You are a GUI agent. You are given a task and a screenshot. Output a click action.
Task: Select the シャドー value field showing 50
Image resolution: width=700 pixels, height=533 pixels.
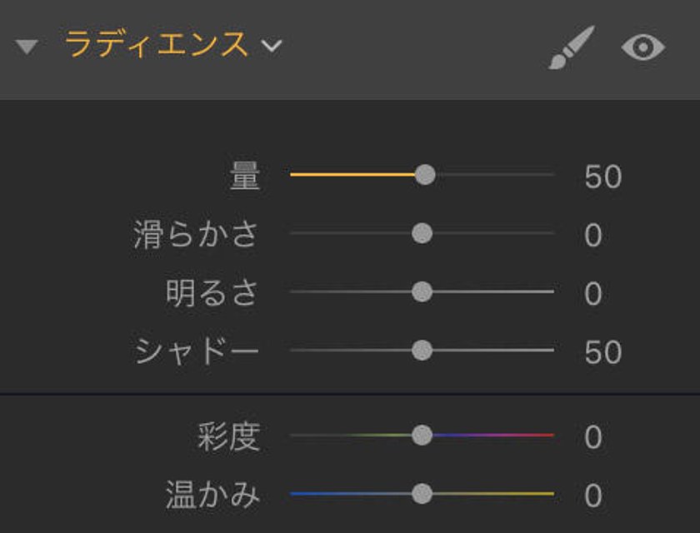(603, 352)
